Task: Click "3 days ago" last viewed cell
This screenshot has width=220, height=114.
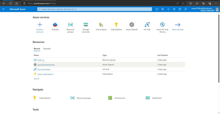Action: coord(162,69)
